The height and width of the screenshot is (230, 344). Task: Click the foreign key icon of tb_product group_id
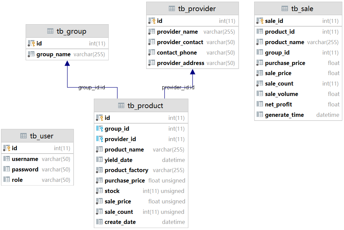[x=99, y=128]
